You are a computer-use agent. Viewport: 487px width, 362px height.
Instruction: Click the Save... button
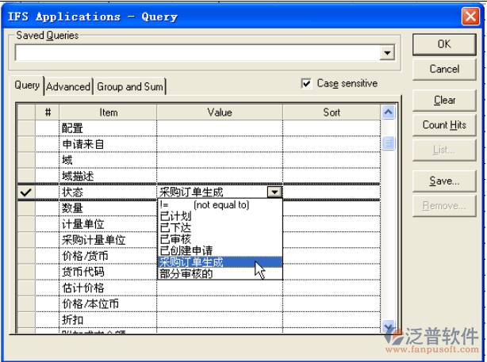point(444,181)
